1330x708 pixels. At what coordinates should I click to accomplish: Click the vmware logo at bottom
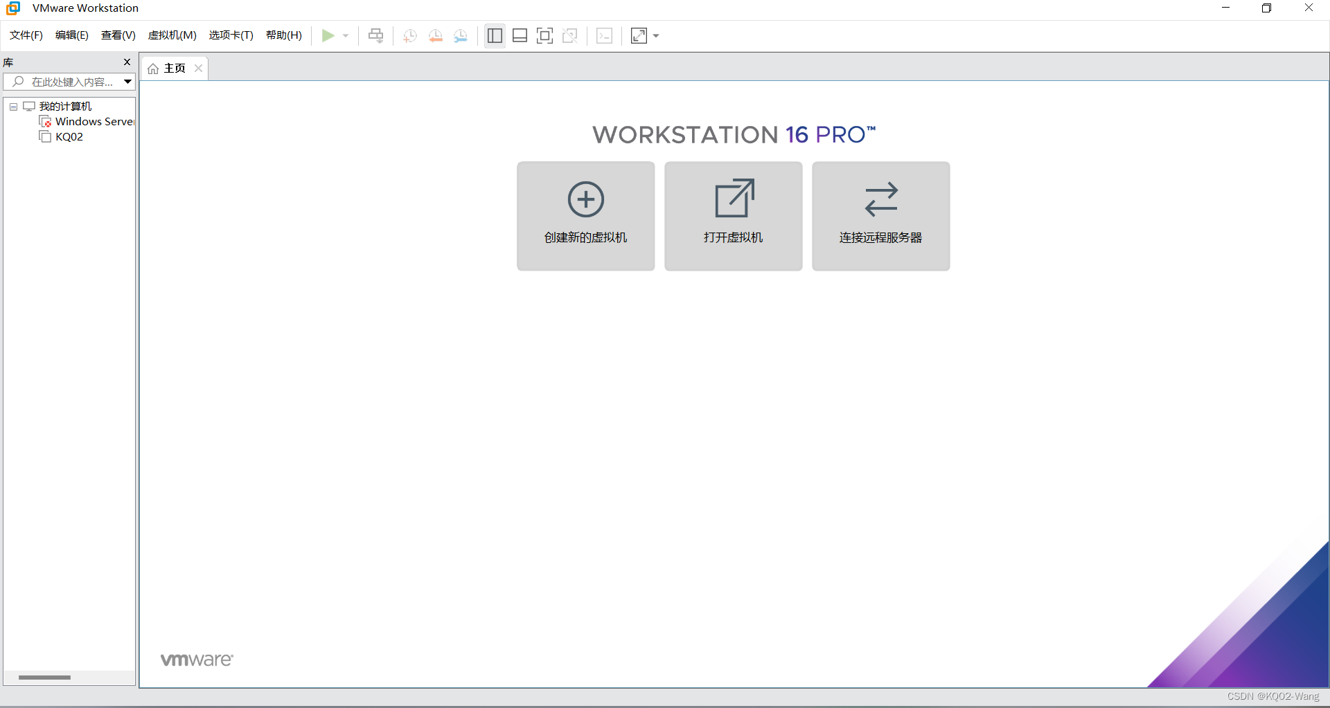(197, 660)
